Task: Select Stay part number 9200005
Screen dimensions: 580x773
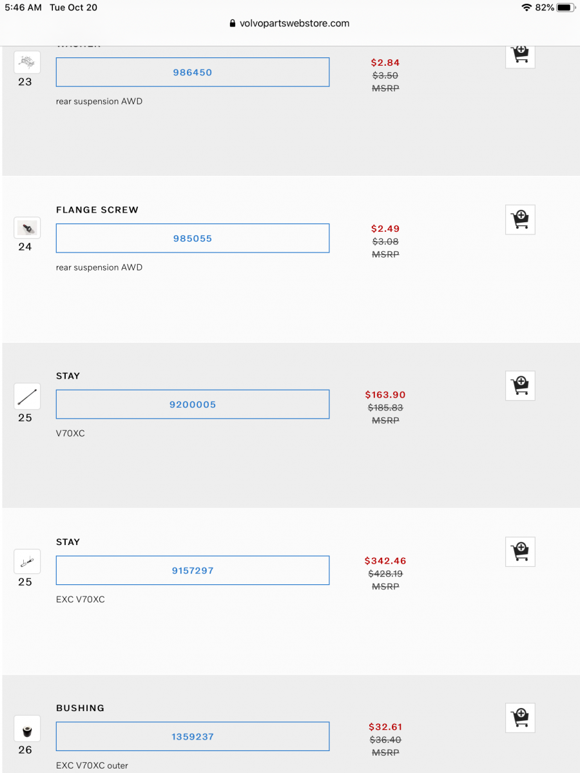Action: click(x=193, y=404)
